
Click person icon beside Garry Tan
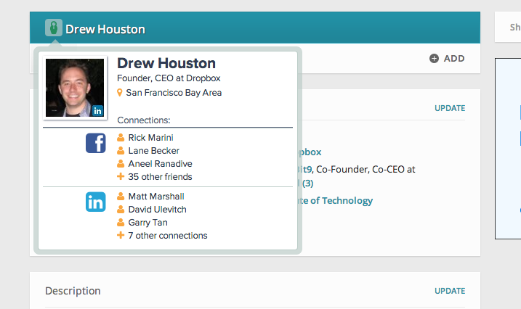[x=121, y=223]
